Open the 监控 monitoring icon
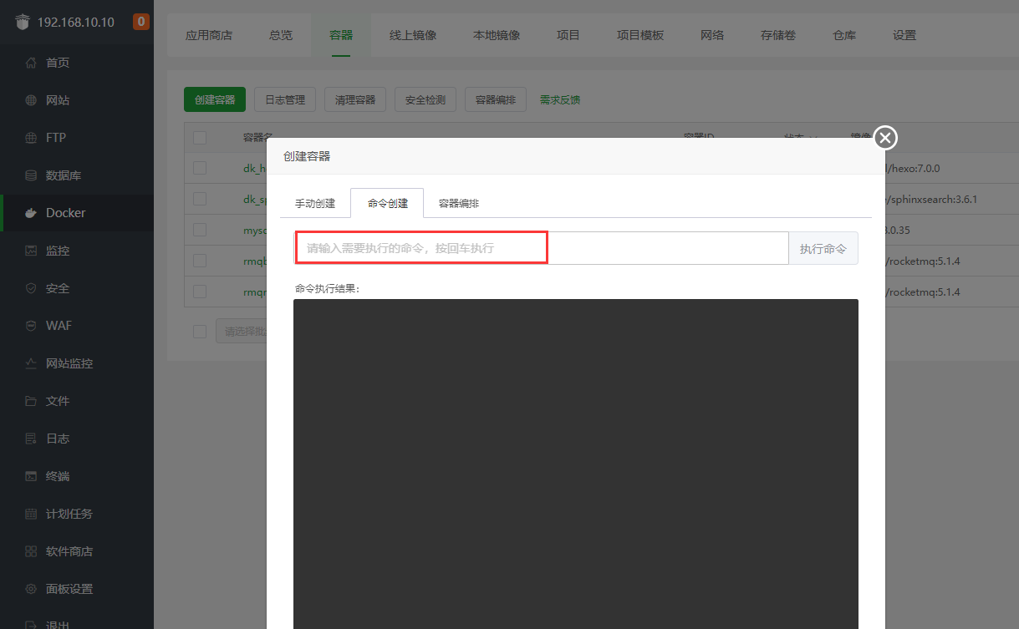Screen dimensions: 1019x629 point(31,251)
